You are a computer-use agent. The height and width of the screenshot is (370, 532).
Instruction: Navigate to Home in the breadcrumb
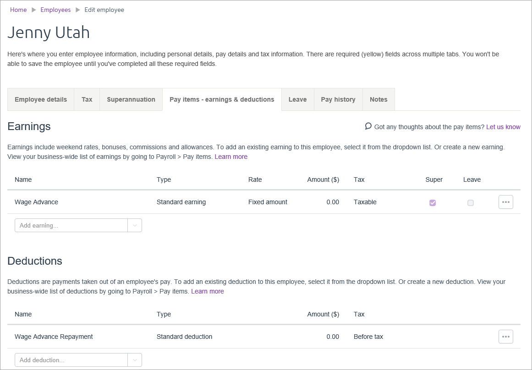(18, 10)
